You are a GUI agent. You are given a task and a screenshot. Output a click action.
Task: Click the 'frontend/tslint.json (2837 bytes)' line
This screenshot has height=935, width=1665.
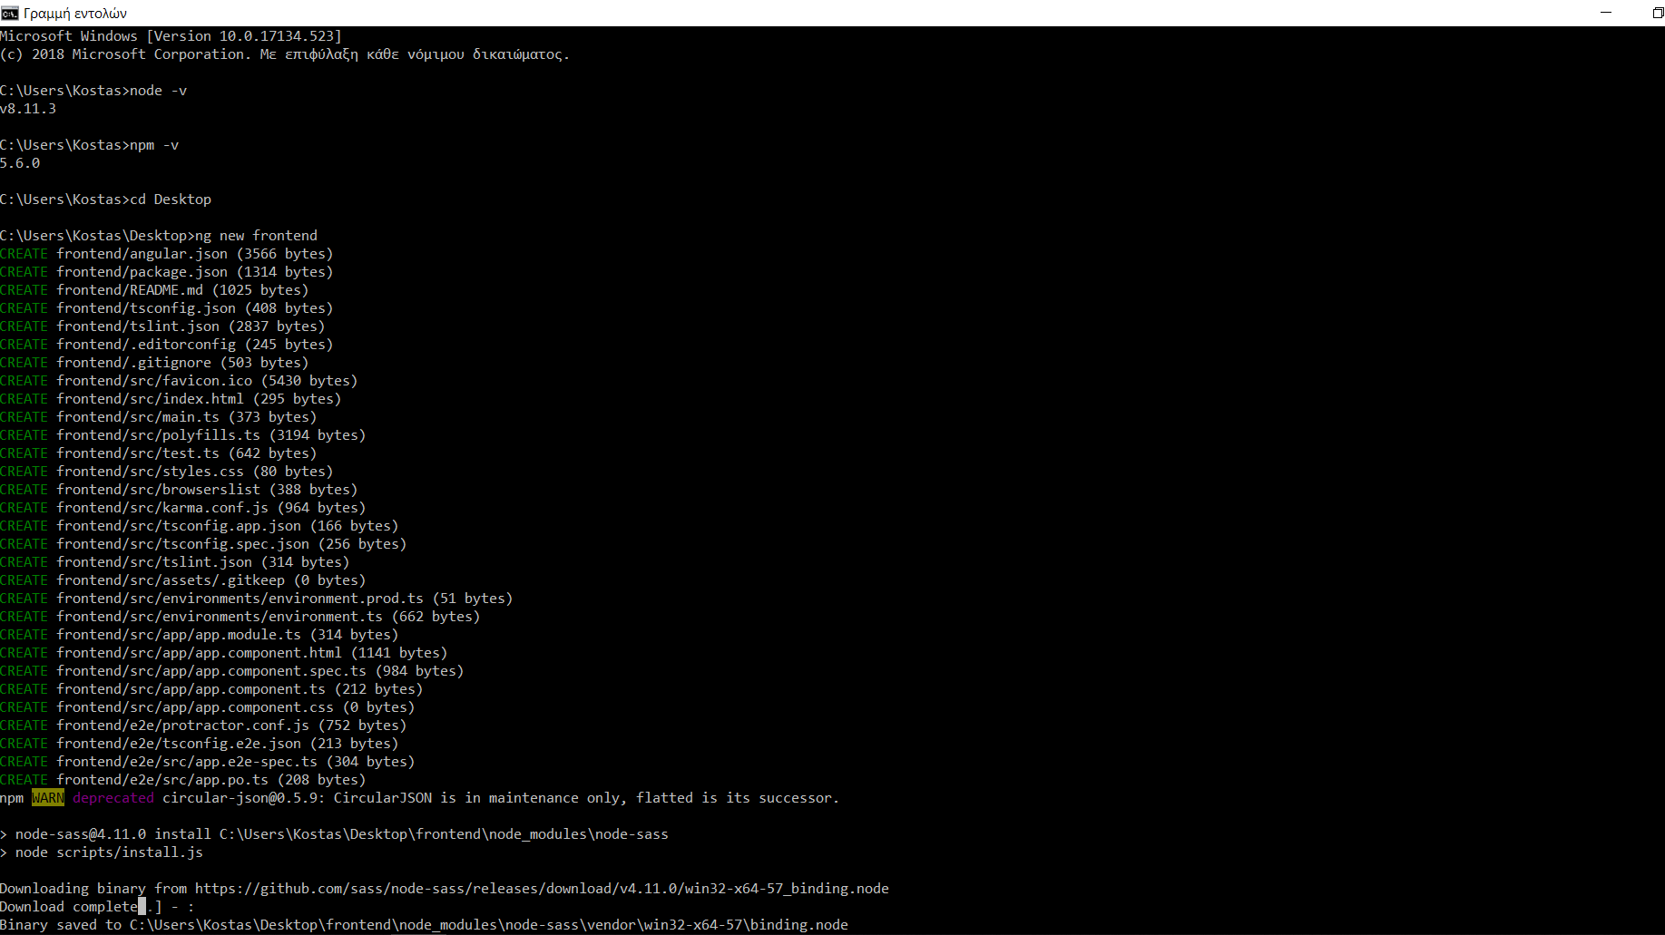tap(162, 326)
